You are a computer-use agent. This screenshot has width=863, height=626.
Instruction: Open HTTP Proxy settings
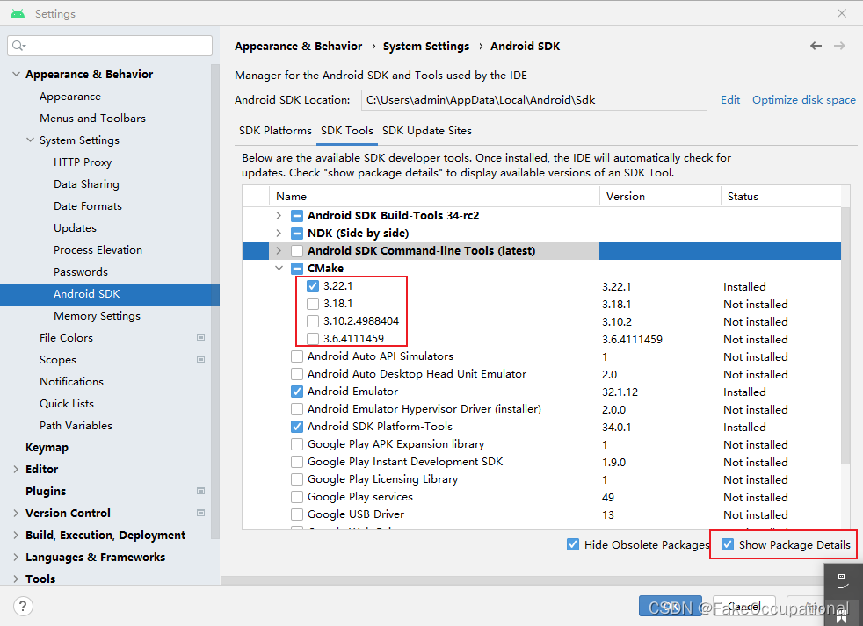coord(83,162)
